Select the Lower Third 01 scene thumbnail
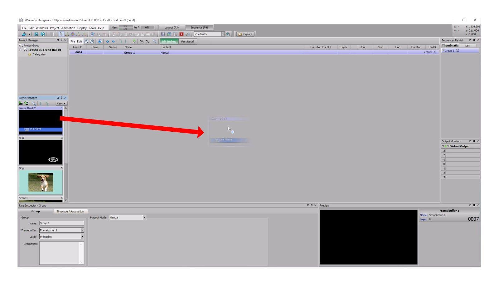Image resolution: width=499 pixels, height=293 pixels. click(x=41, y=122)
